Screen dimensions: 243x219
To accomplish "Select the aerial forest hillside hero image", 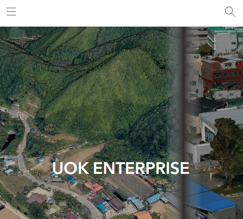I will (x=91, y=123).
